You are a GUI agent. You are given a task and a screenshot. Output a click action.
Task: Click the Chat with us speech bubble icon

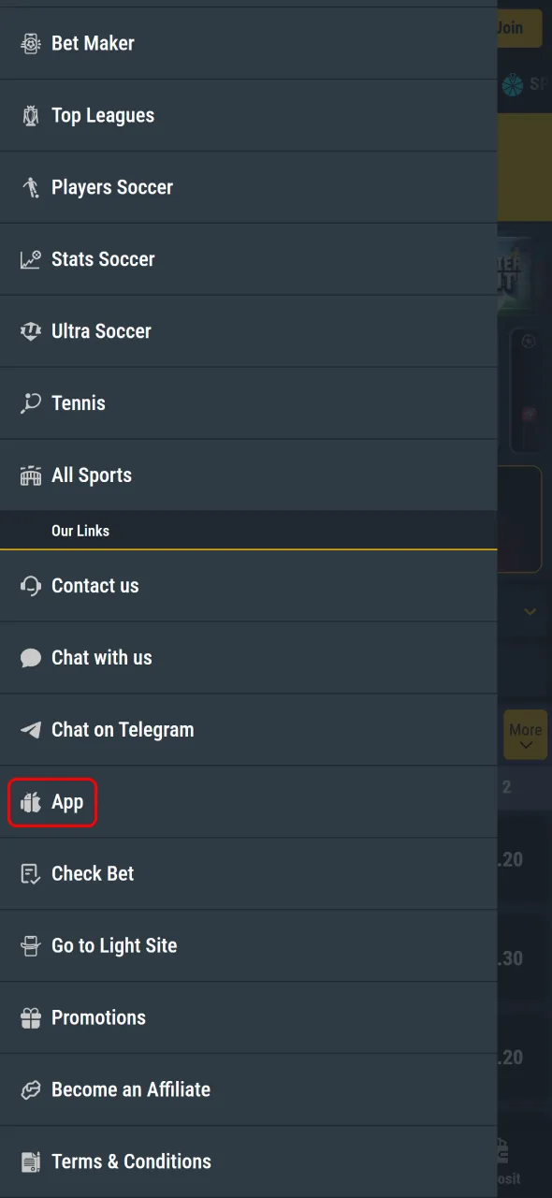click(31, 658)
